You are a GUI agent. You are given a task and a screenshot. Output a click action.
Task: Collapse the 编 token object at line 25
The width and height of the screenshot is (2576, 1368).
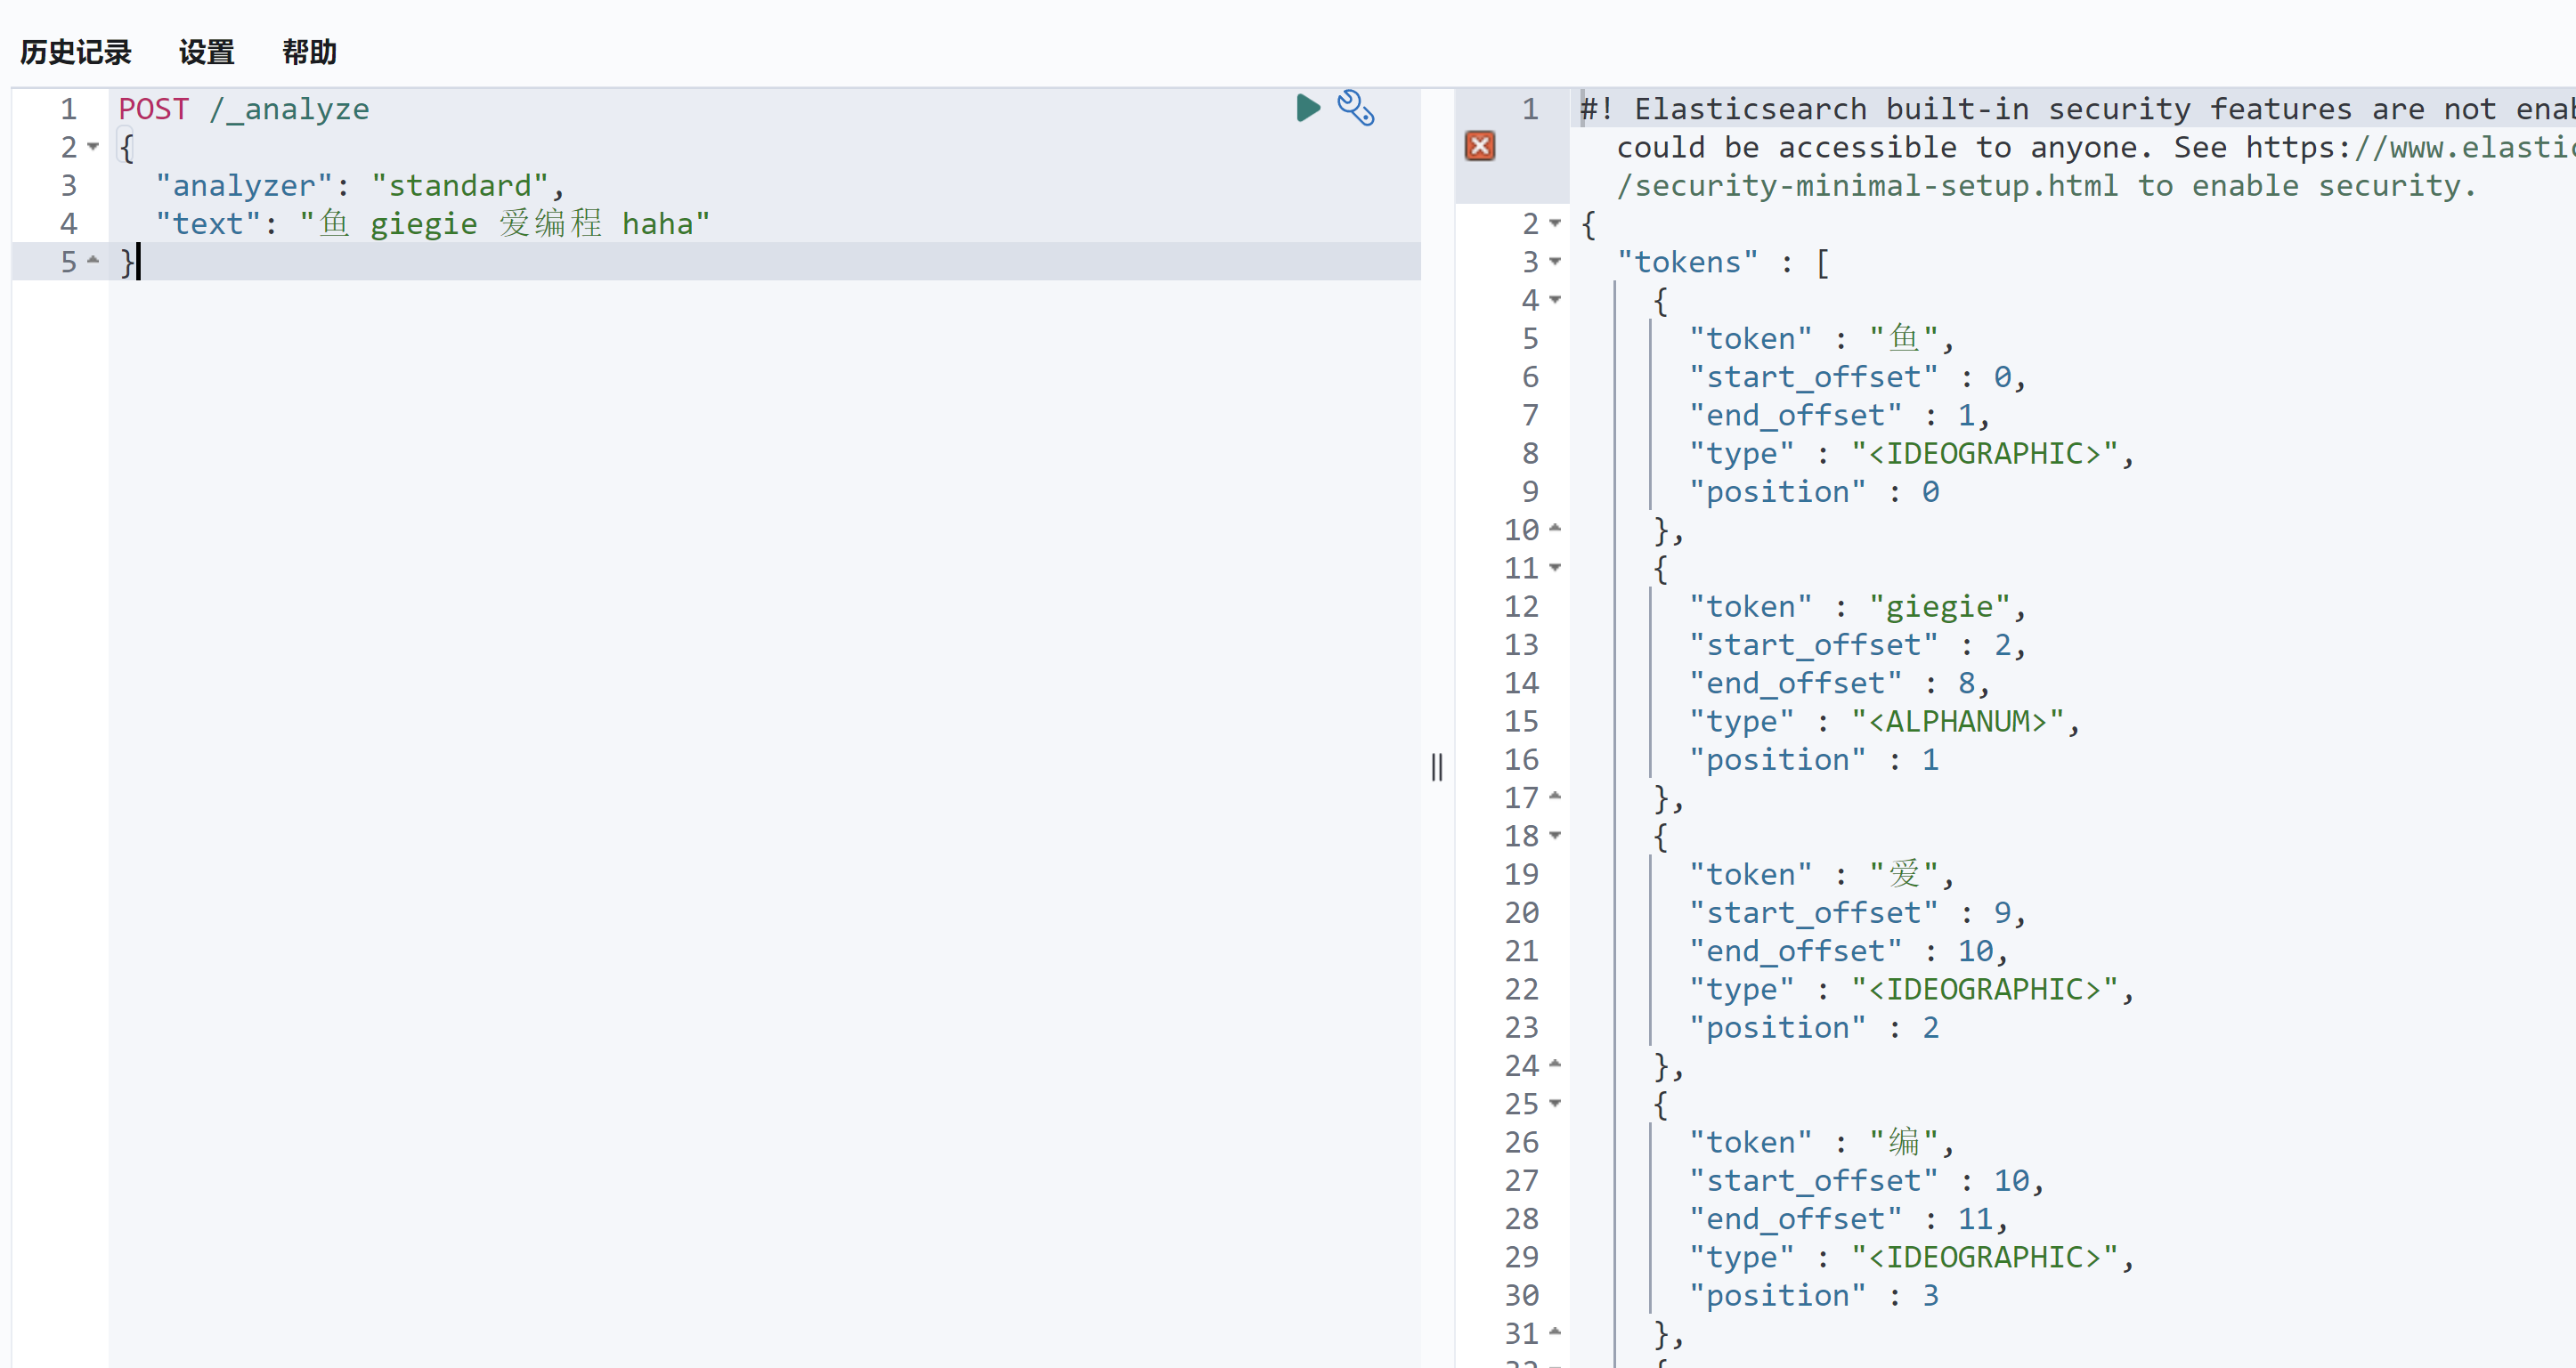point(1555,1103)
